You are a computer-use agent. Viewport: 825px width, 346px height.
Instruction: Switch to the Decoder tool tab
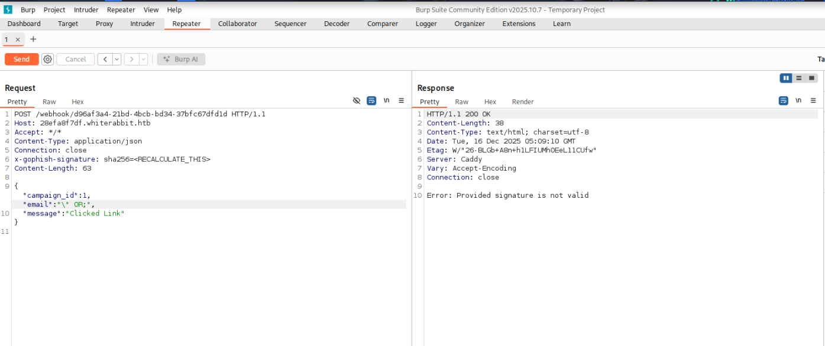click(x=337, y=24)
